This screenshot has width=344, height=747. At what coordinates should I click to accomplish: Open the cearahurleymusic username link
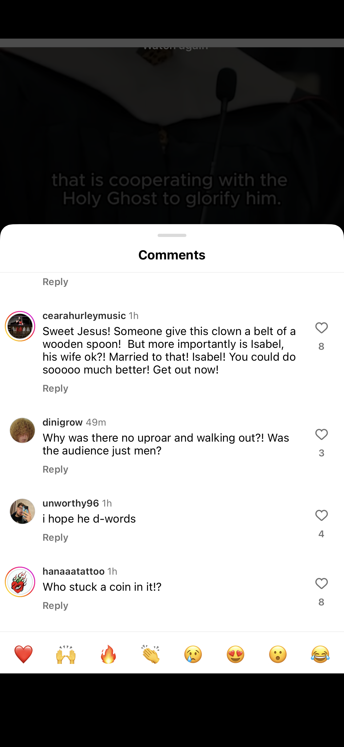pyautogui.click(x=84, y=316)
